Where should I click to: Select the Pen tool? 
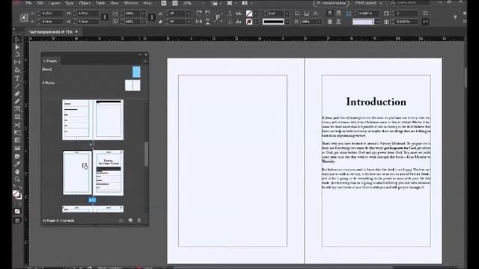(17, 94)
